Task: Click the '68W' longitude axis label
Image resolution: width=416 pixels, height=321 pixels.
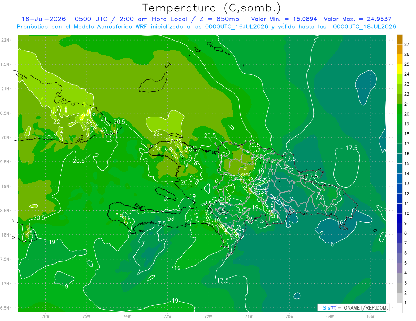Action: 371,316
